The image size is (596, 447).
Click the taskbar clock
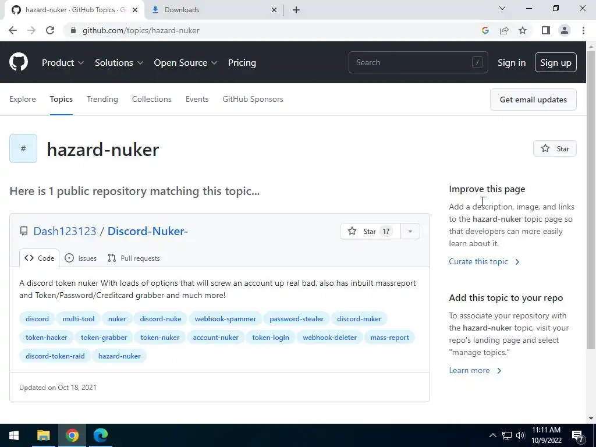(546, 435)
